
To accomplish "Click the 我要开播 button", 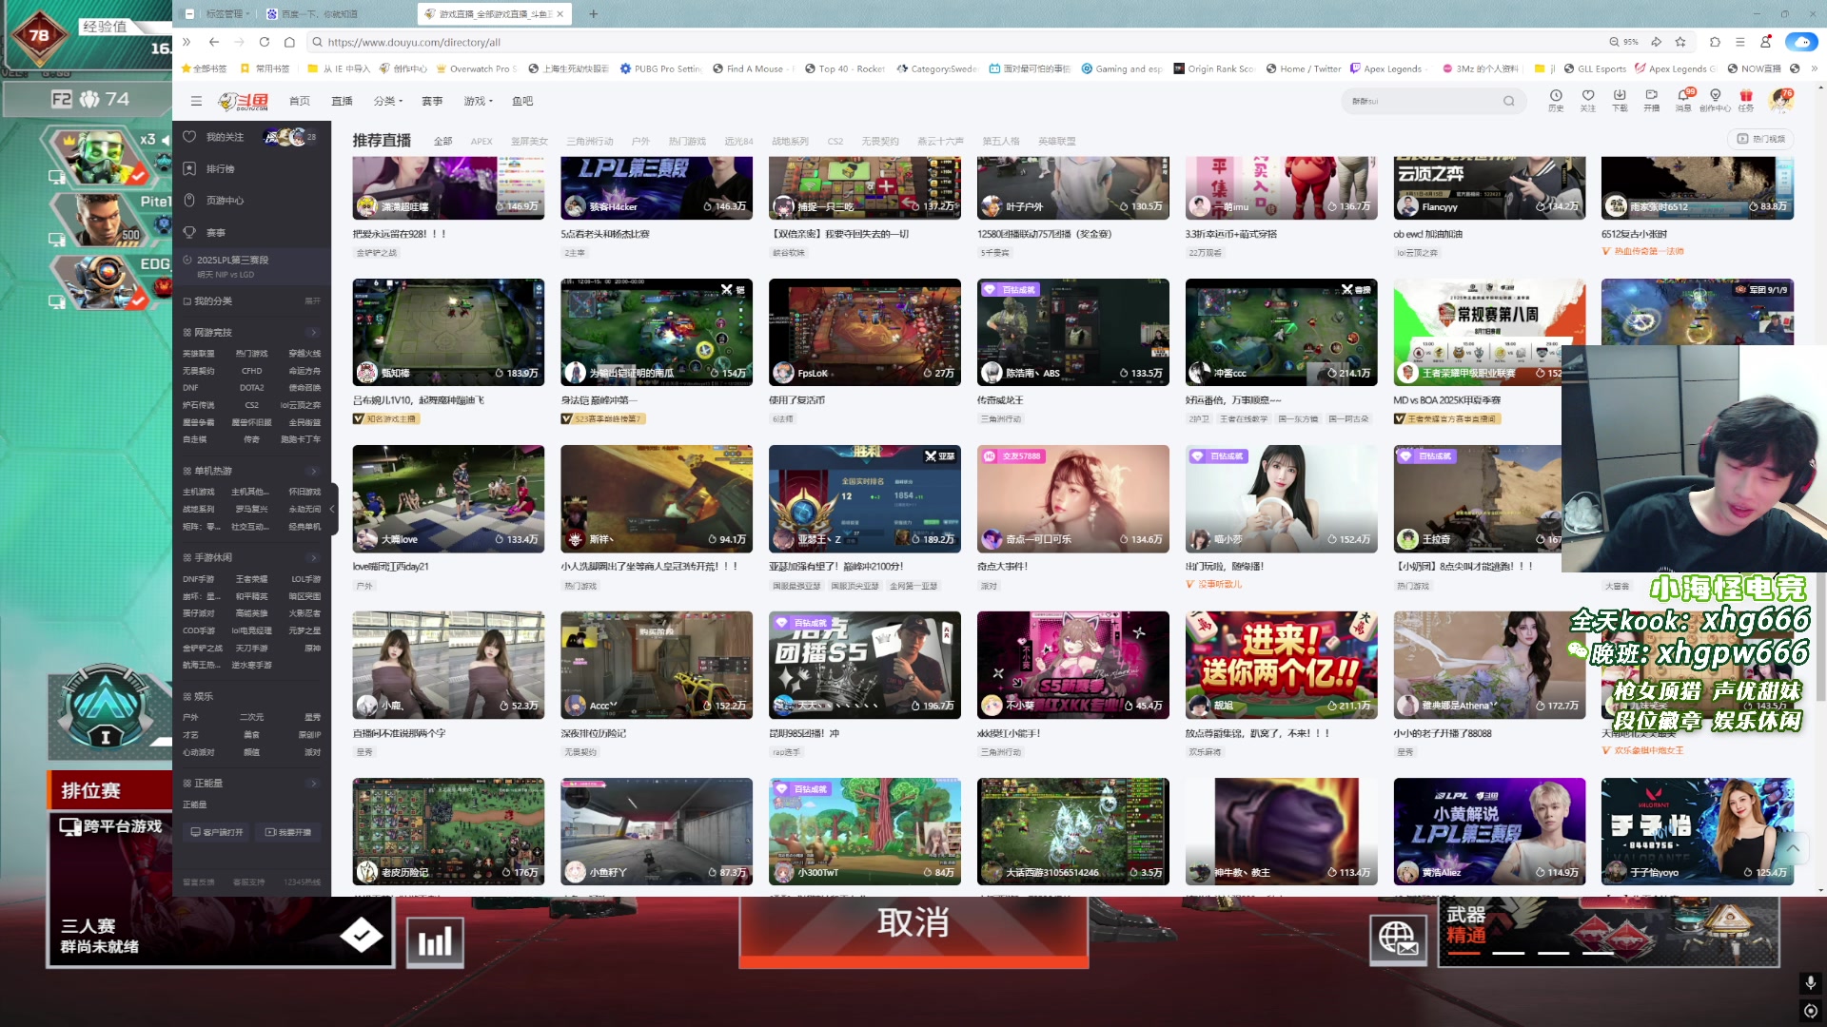I will tap(288, 832).
